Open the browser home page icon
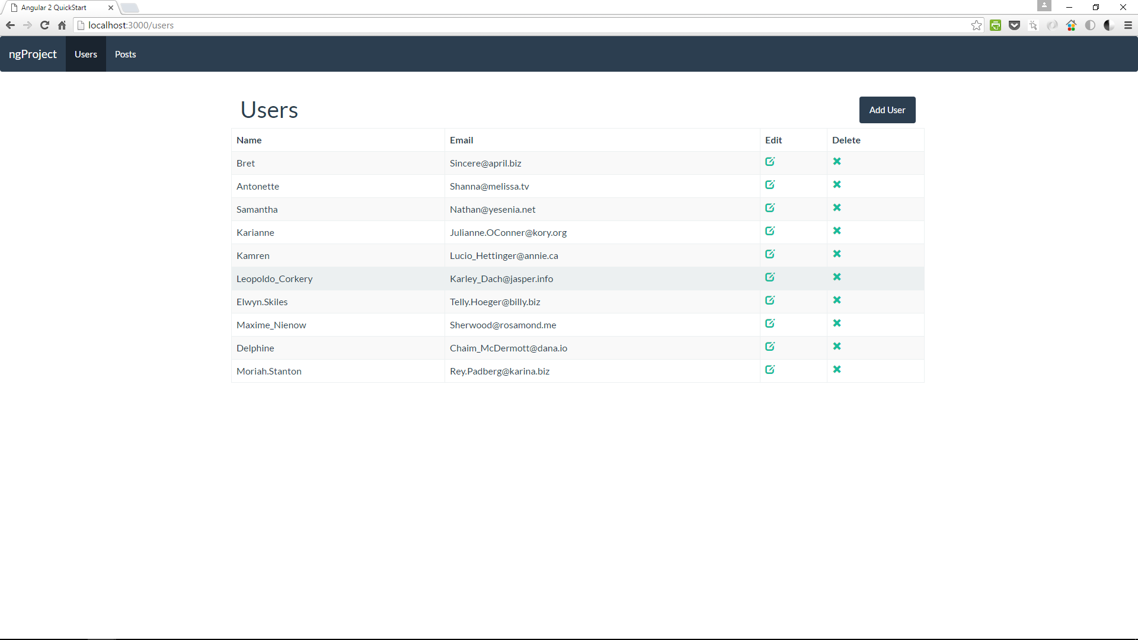Image resolution: width=1138 pixels, height=640 pixels. pos(62,25)
